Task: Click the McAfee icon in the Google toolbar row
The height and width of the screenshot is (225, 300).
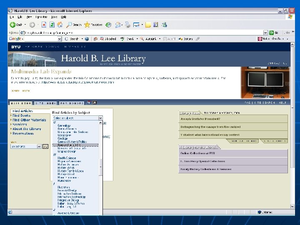Action: click(x=260, y=39)
